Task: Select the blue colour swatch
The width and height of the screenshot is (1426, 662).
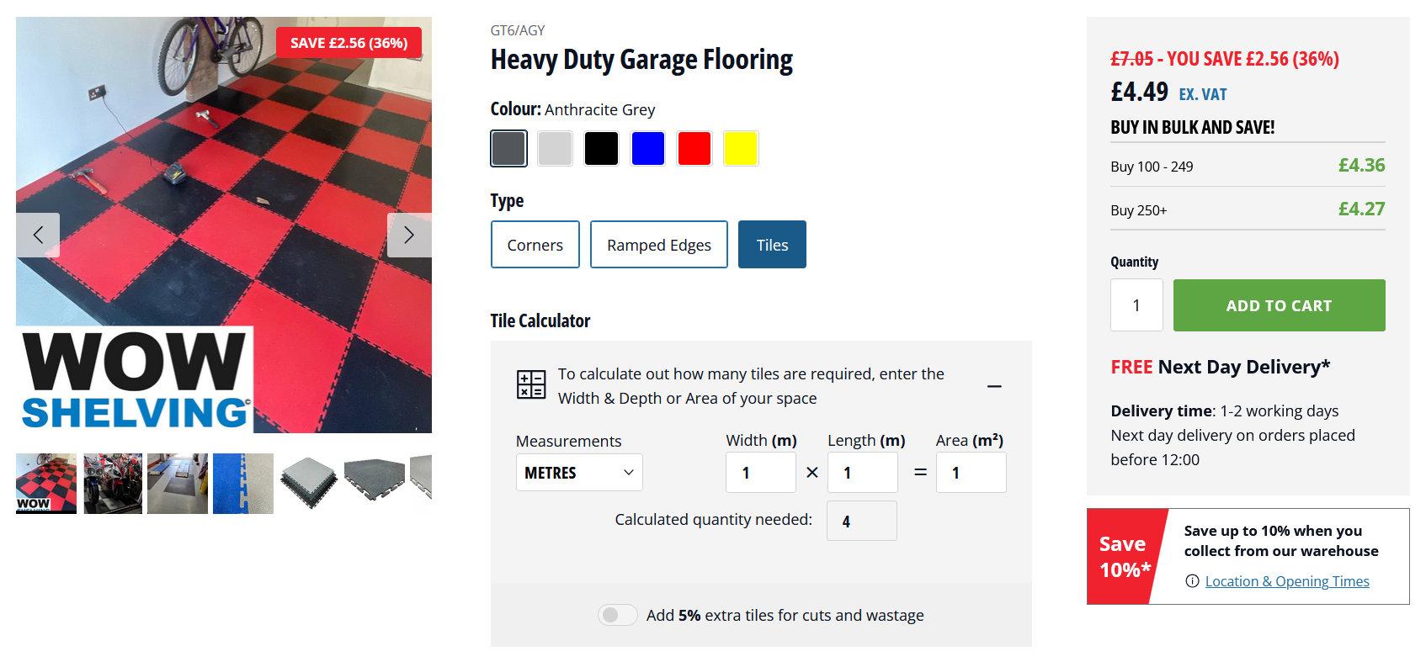Action: (647, 147)
